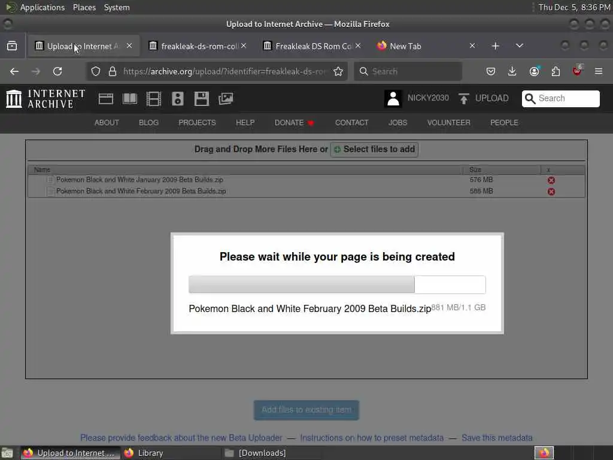
Task: Click the JOBS navigation link
Action: (397, 123)
